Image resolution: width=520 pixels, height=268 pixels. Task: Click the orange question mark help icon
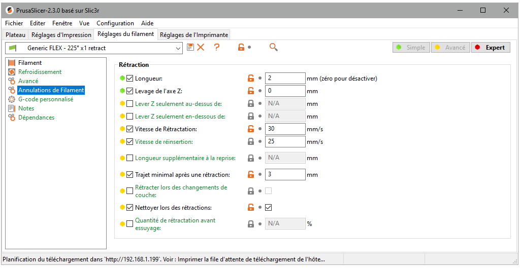click(x=217, y=47)
